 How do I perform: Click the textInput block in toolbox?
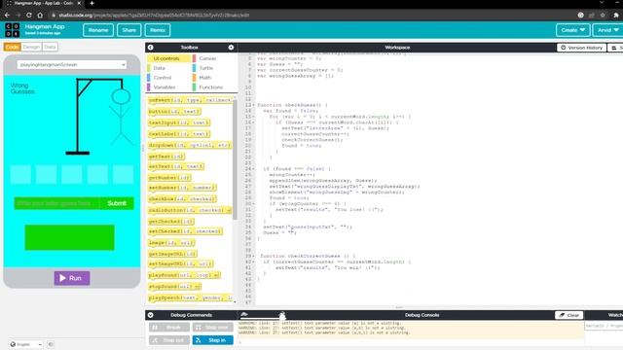tap(179, 122)
